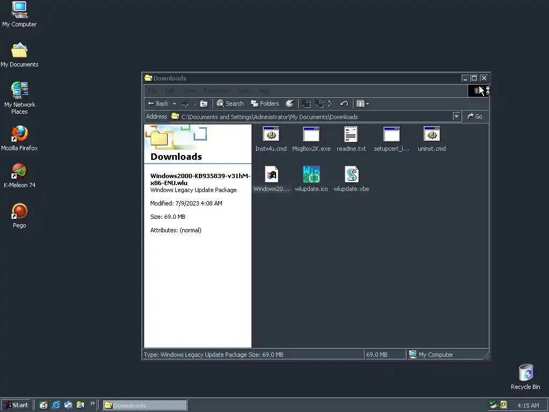This screenshot has height=412, width=549.
Task: Select uninst.cmd file
Action: point(432,139)
